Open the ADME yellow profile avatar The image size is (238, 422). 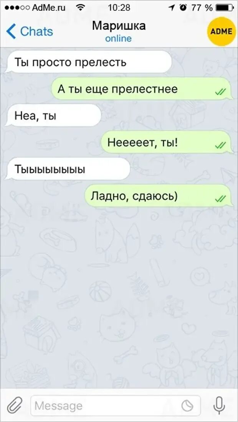[x=221, y=31]
